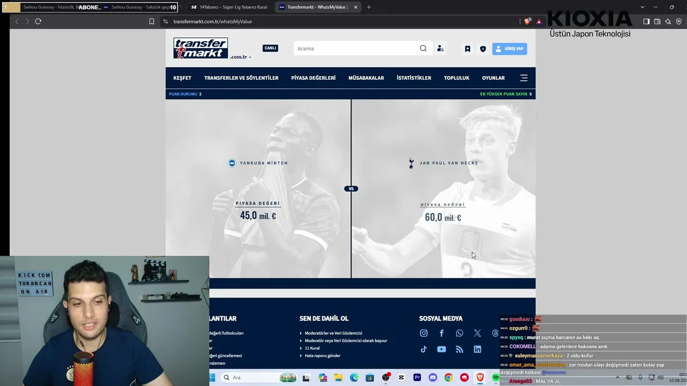Open the RSS feed icon
Image resolution: width=687 pixels, height=386 pixels.
pyautogui.click(x=459, y=349)
